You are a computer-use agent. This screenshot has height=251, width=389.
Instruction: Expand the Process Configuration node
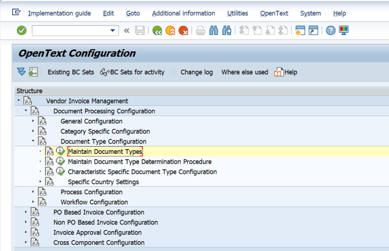(33, 192)
